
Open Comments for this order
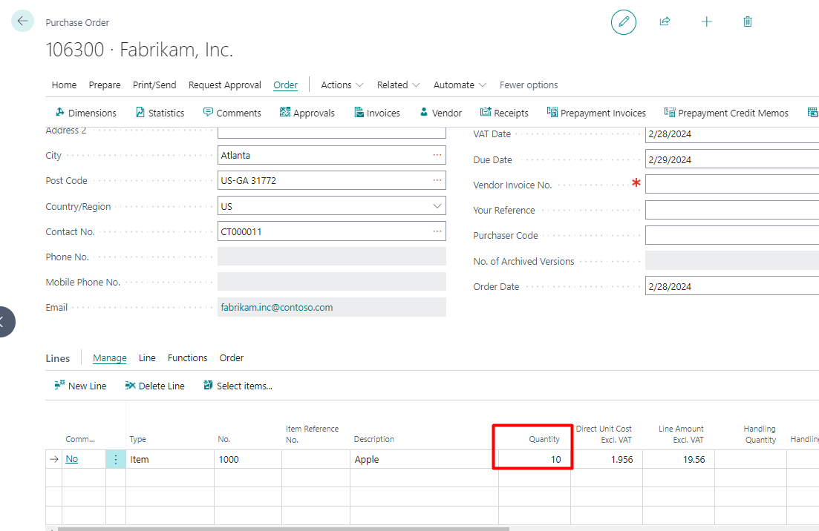point(232,113)
